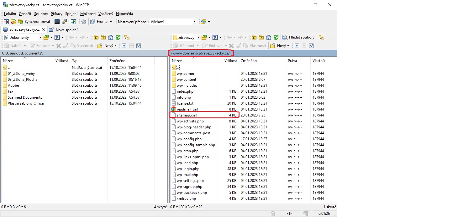Screen dimensions: 469x217
Task: Select the wp-config.php file
Action: point(189,139)
